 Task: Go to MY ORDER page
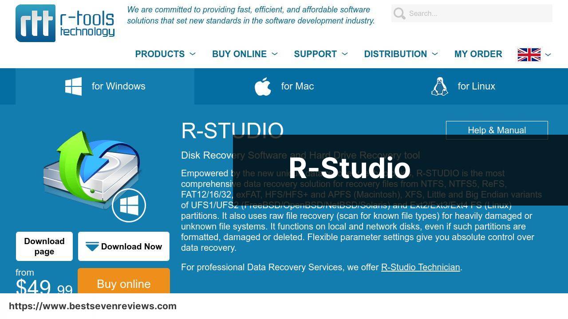pos(478,54)
